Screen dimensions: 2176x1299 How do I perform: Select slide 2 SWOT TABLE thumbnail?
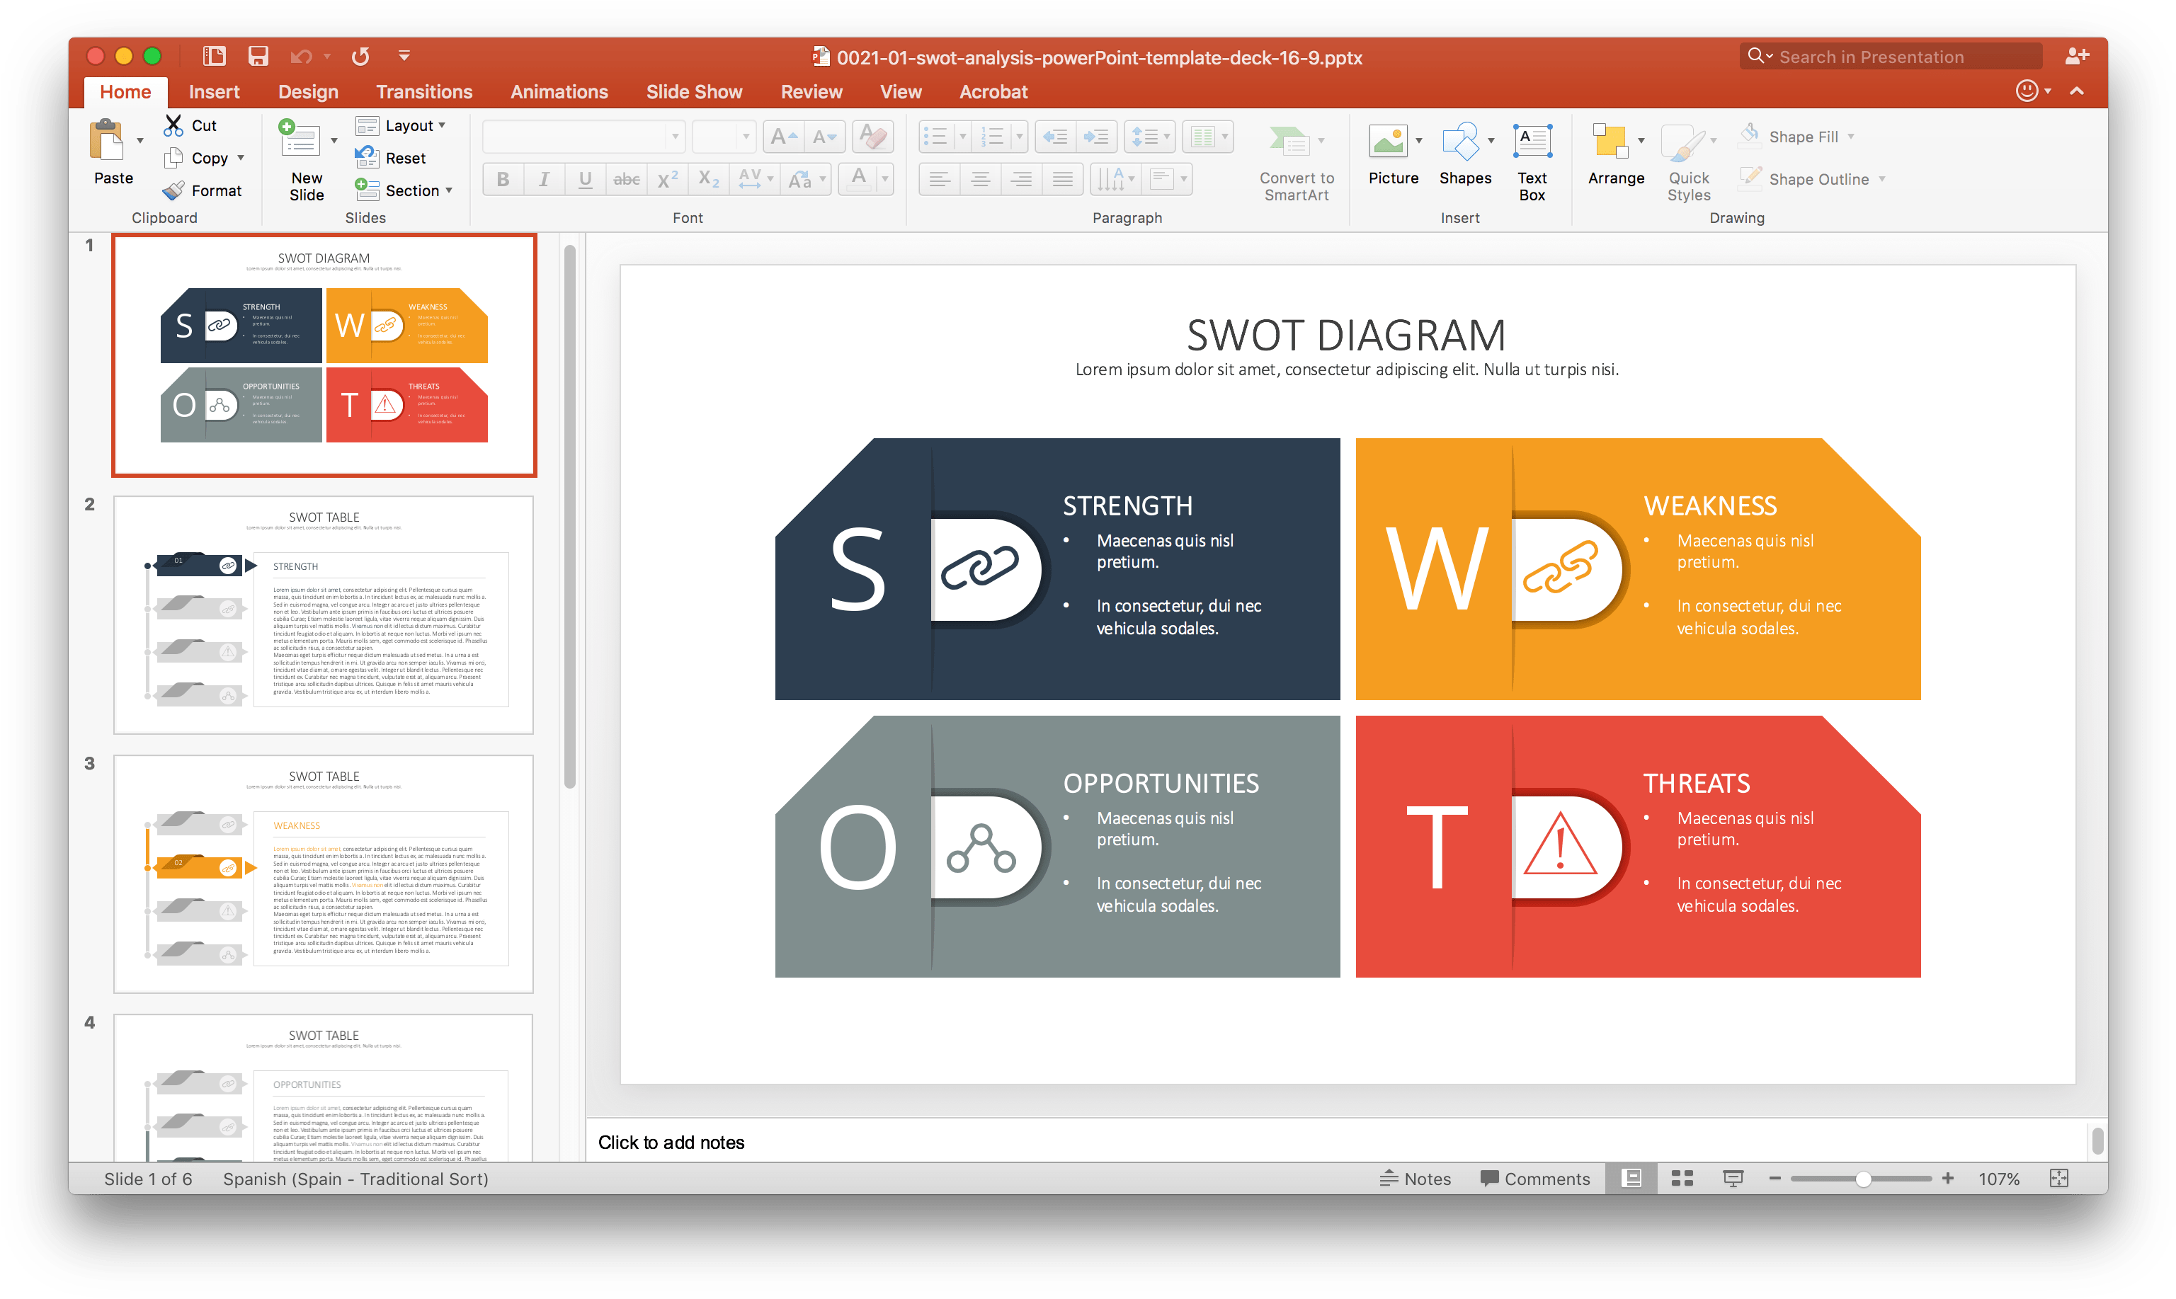(323, 614)
